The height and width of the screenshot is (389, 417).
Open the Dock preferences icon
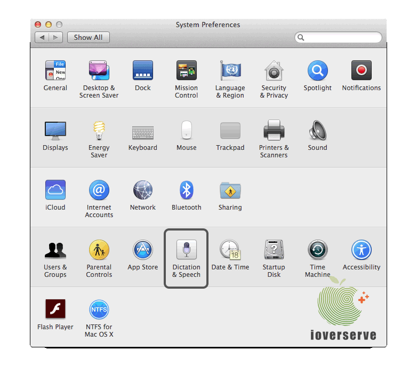143,70
